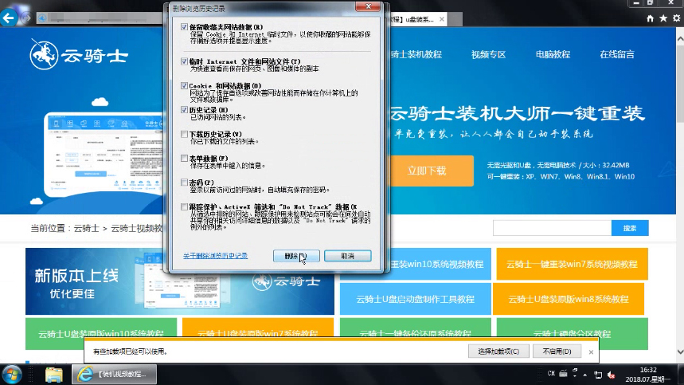Screen dimensions: 684x385
Task: Click page scrollbar up arrow
Action: point(680,39)
